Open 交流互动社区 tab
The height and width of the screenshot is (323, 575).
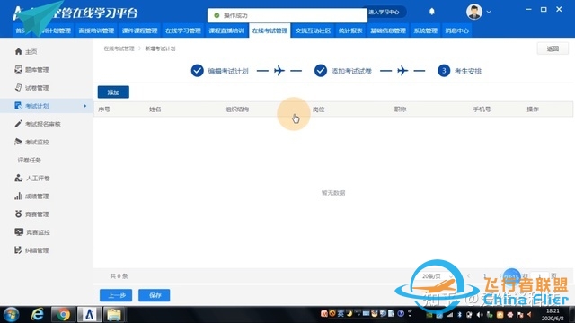(x=314, y=31)
